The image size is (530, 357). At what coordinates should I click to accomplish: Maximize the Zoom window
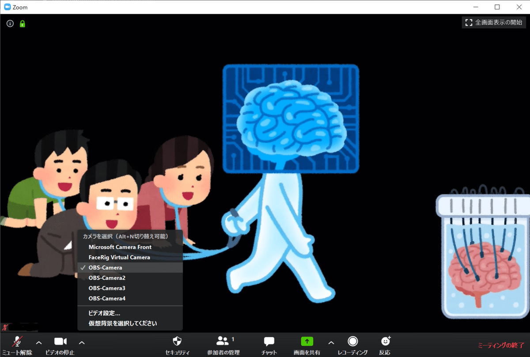click(497, 7)
